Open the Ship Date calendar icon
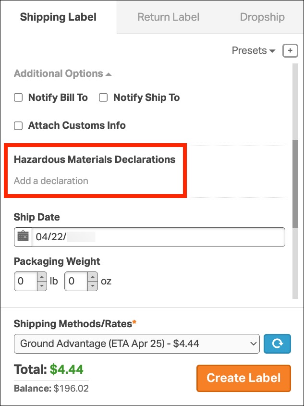The image size is (304, 406). (x=23, y=237)
